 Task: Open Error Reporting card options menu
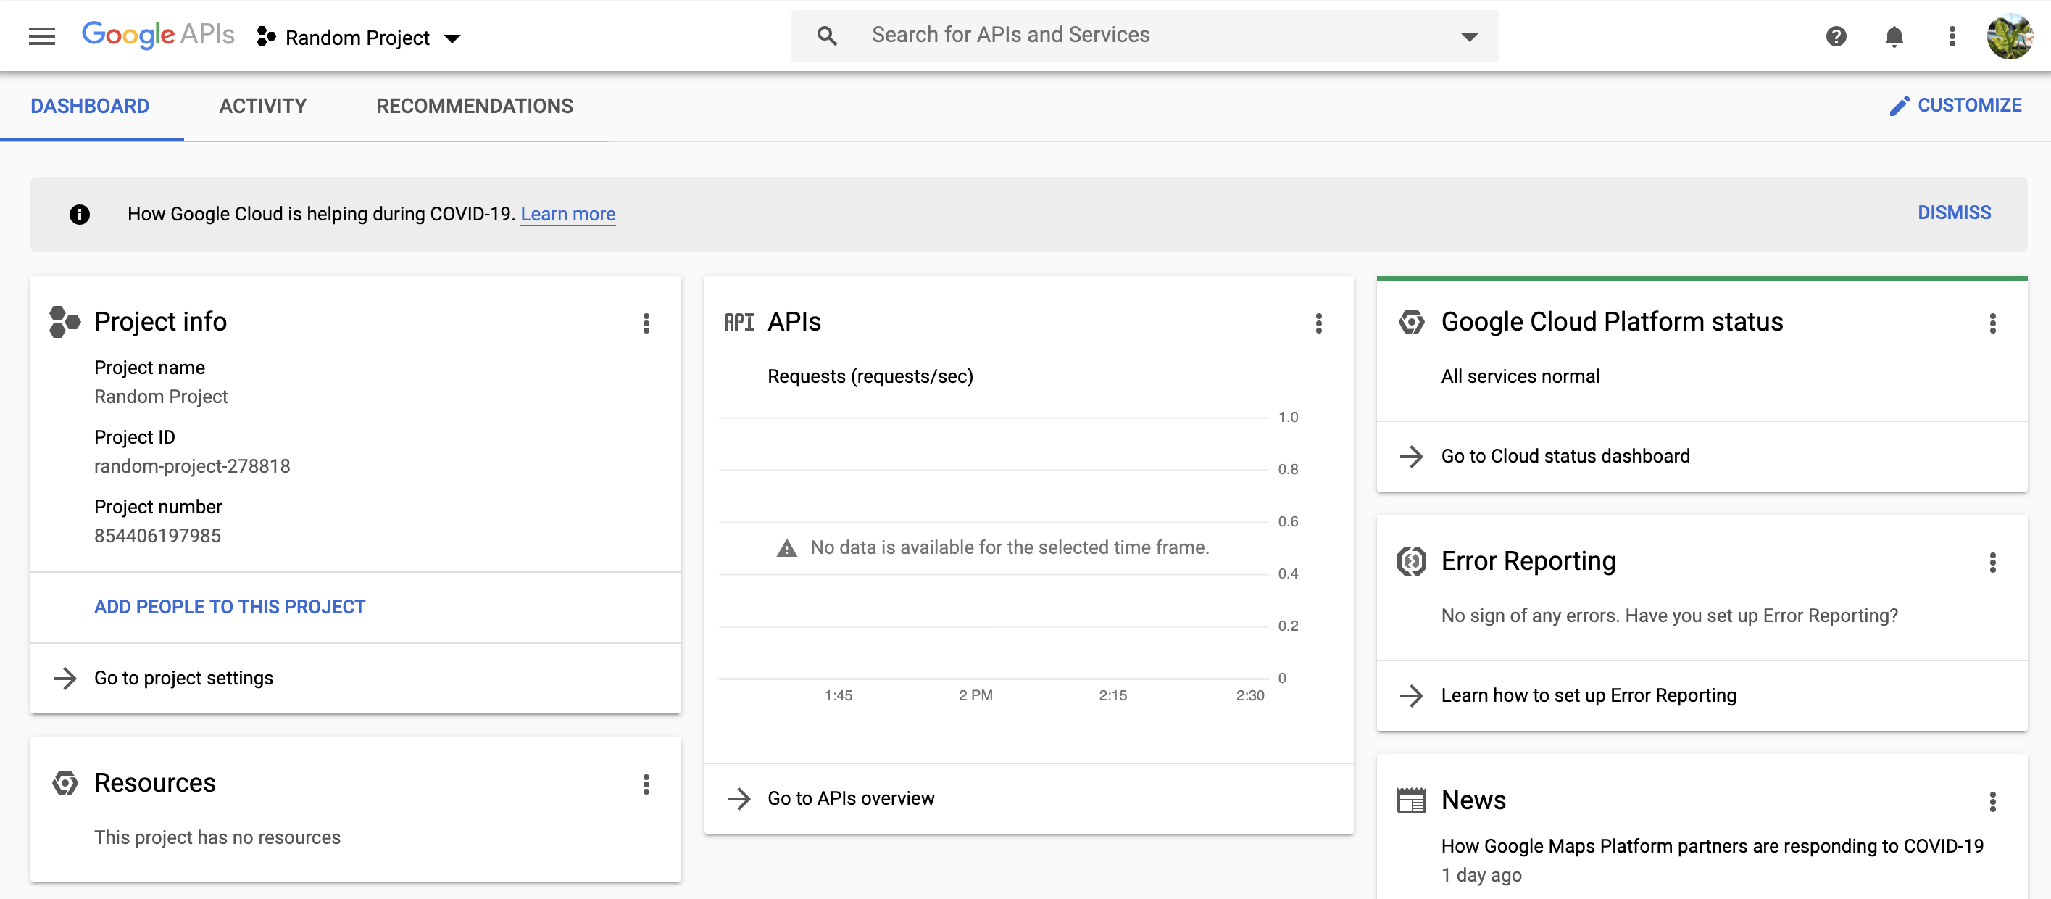click(1992, 562)
